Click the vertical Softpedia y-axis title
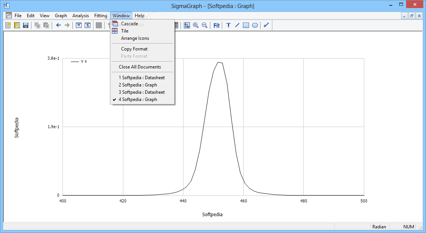The height and width of the screenshot is (233, 426). (x=16, y=127)
